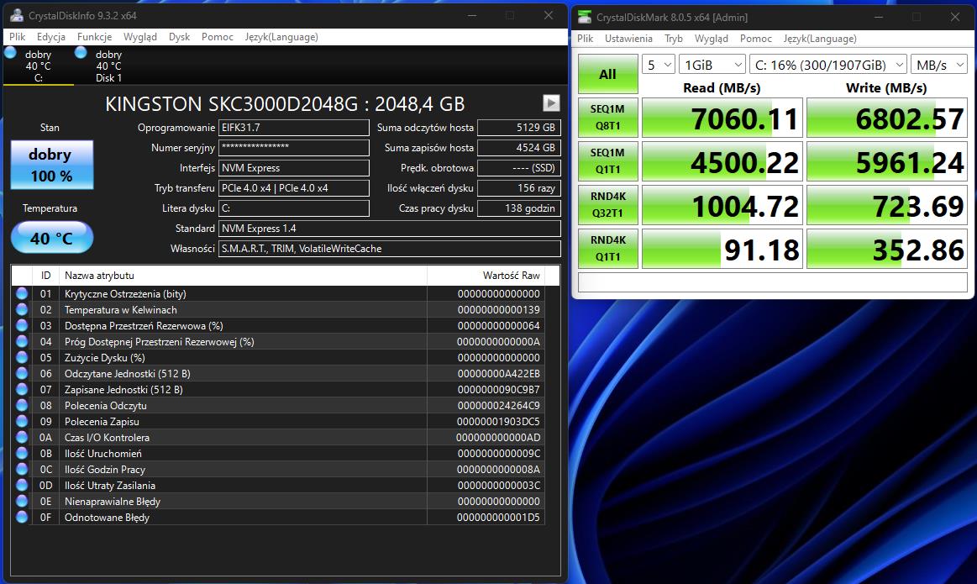Expand the 1GiB test size dropdown

click(712, 65)
